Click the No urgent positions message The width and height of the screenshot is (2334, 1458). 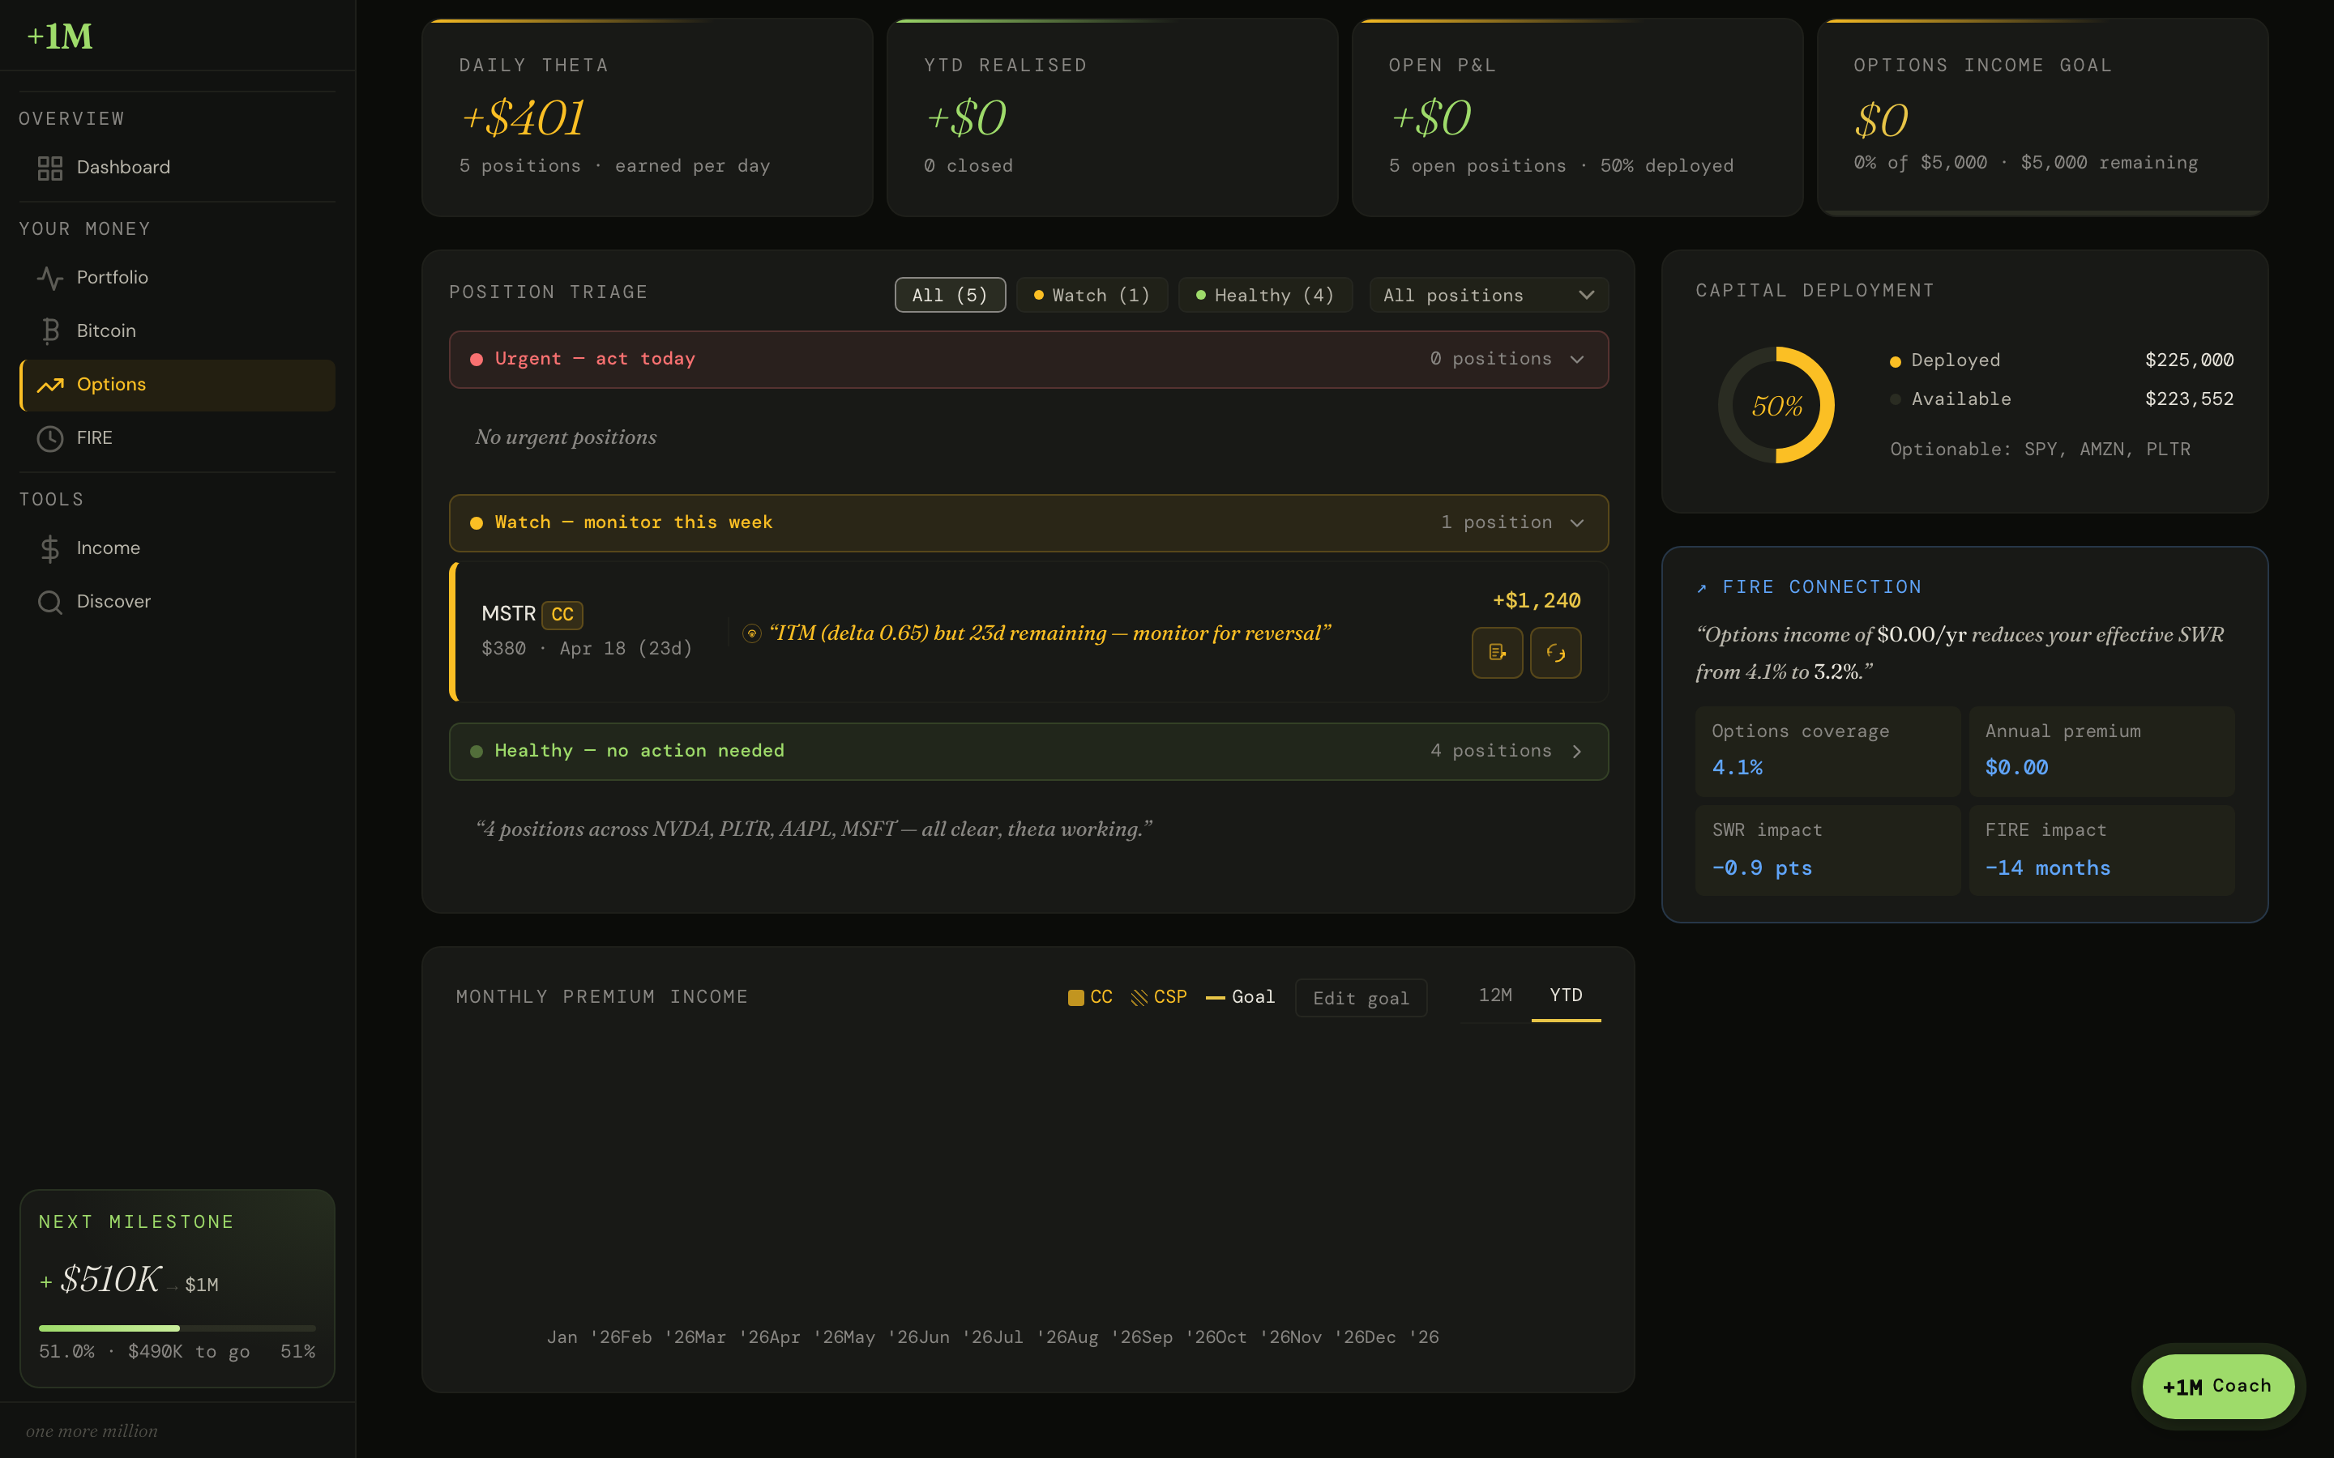pyautogui.click(x=565, y=437)
